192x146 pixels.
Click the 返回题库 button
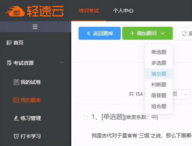point(100,33)
